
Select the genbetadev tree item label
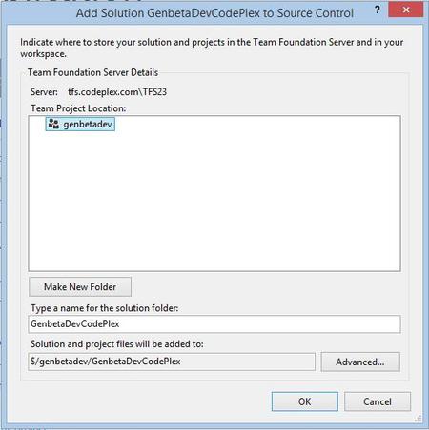pyautogui.click(x=88, y=124)
